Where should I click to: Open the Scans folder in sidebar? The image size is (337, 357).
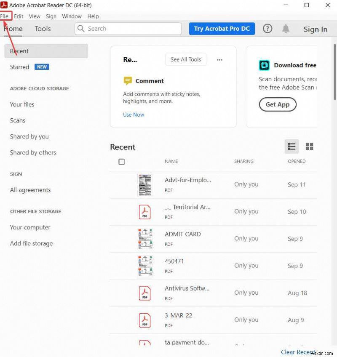pos(18,120)
